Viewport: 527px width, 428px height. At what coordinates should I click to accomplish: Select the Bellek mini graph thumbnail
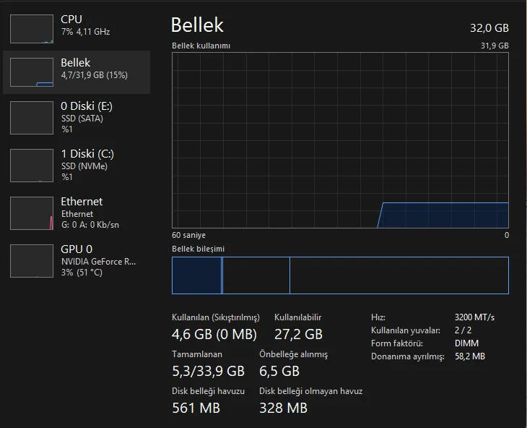click(32, 73)
